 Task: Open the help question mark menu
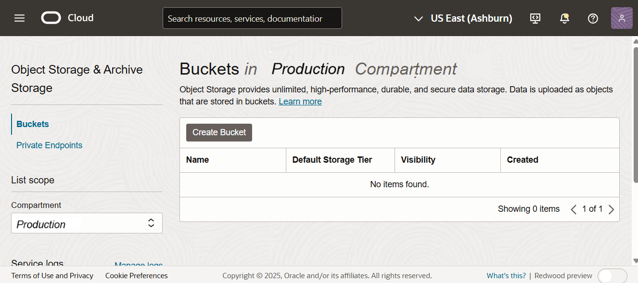(593, 18)
